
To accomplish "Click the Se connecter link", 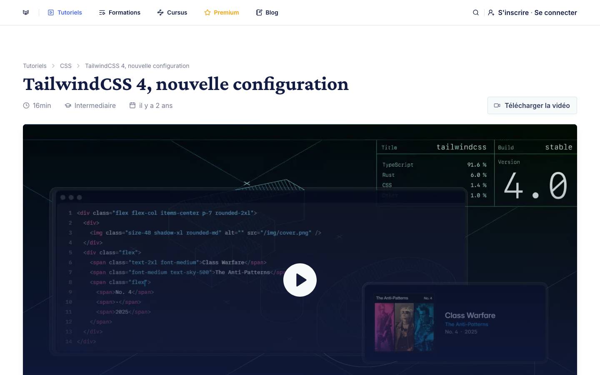I will click(556, 12).
